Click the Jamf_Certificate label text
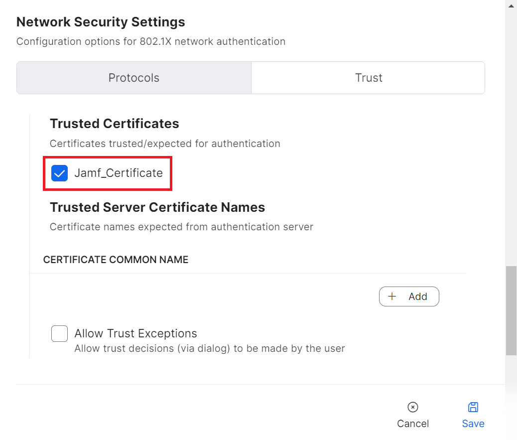517x440 pixels. pyautogui.click(x=119, y=173)
